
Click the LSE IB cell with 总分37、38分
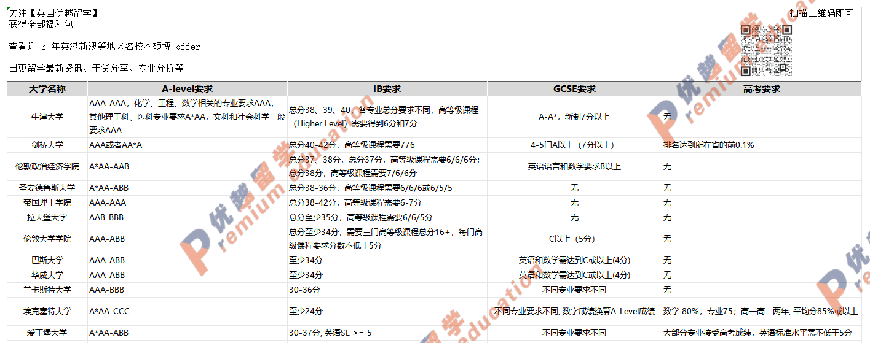[387, 166]
